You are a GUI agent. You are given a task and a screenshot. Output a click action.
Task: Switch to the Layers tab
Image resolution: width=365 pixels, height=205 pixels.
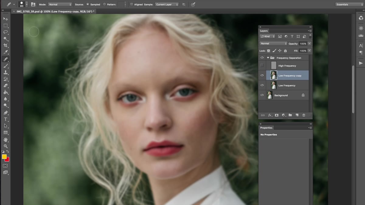pos(264,31)
